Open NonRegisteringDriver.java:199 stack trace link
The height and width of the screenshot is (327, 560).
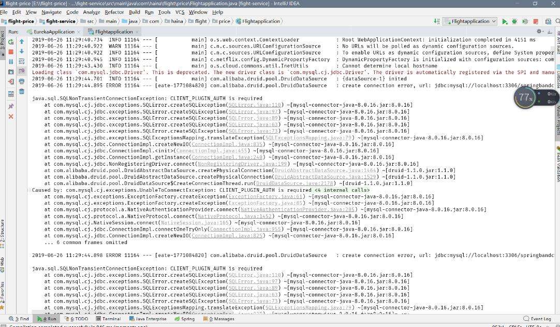[243, 164]
